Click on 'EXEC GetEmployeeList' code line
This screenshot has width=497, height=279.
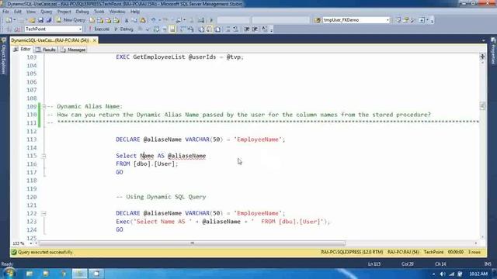[179, 57]
